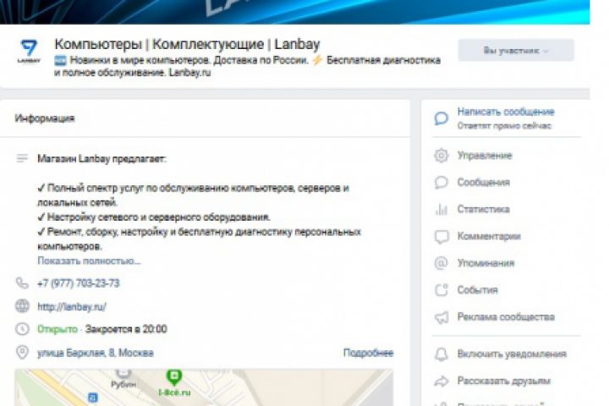The width and height of the screenshot is (609, 406).
Task: Click 'Lanbay.ru' text in community status
Action: pyautogui.click(x=189, y=72)
